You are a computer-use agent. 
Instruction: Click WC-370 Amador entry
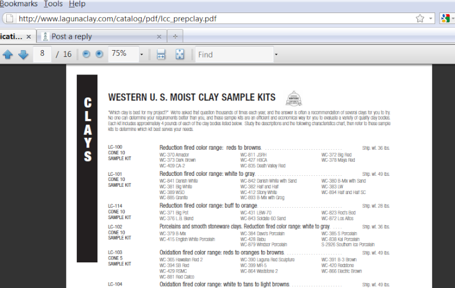coord(174,155)
